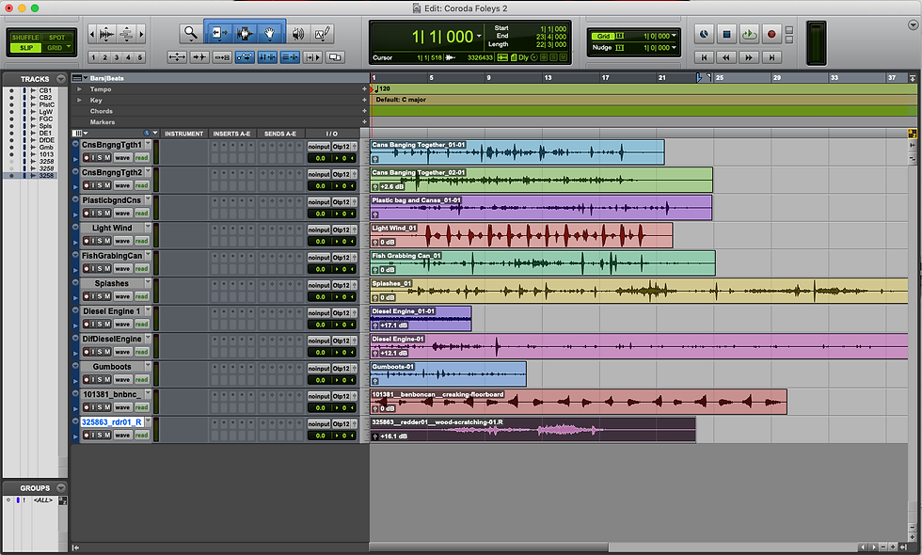The width and height of the screenshot is (922, 555).
Task: Click Return to Zero transport button
Action: tap(704, 57)
